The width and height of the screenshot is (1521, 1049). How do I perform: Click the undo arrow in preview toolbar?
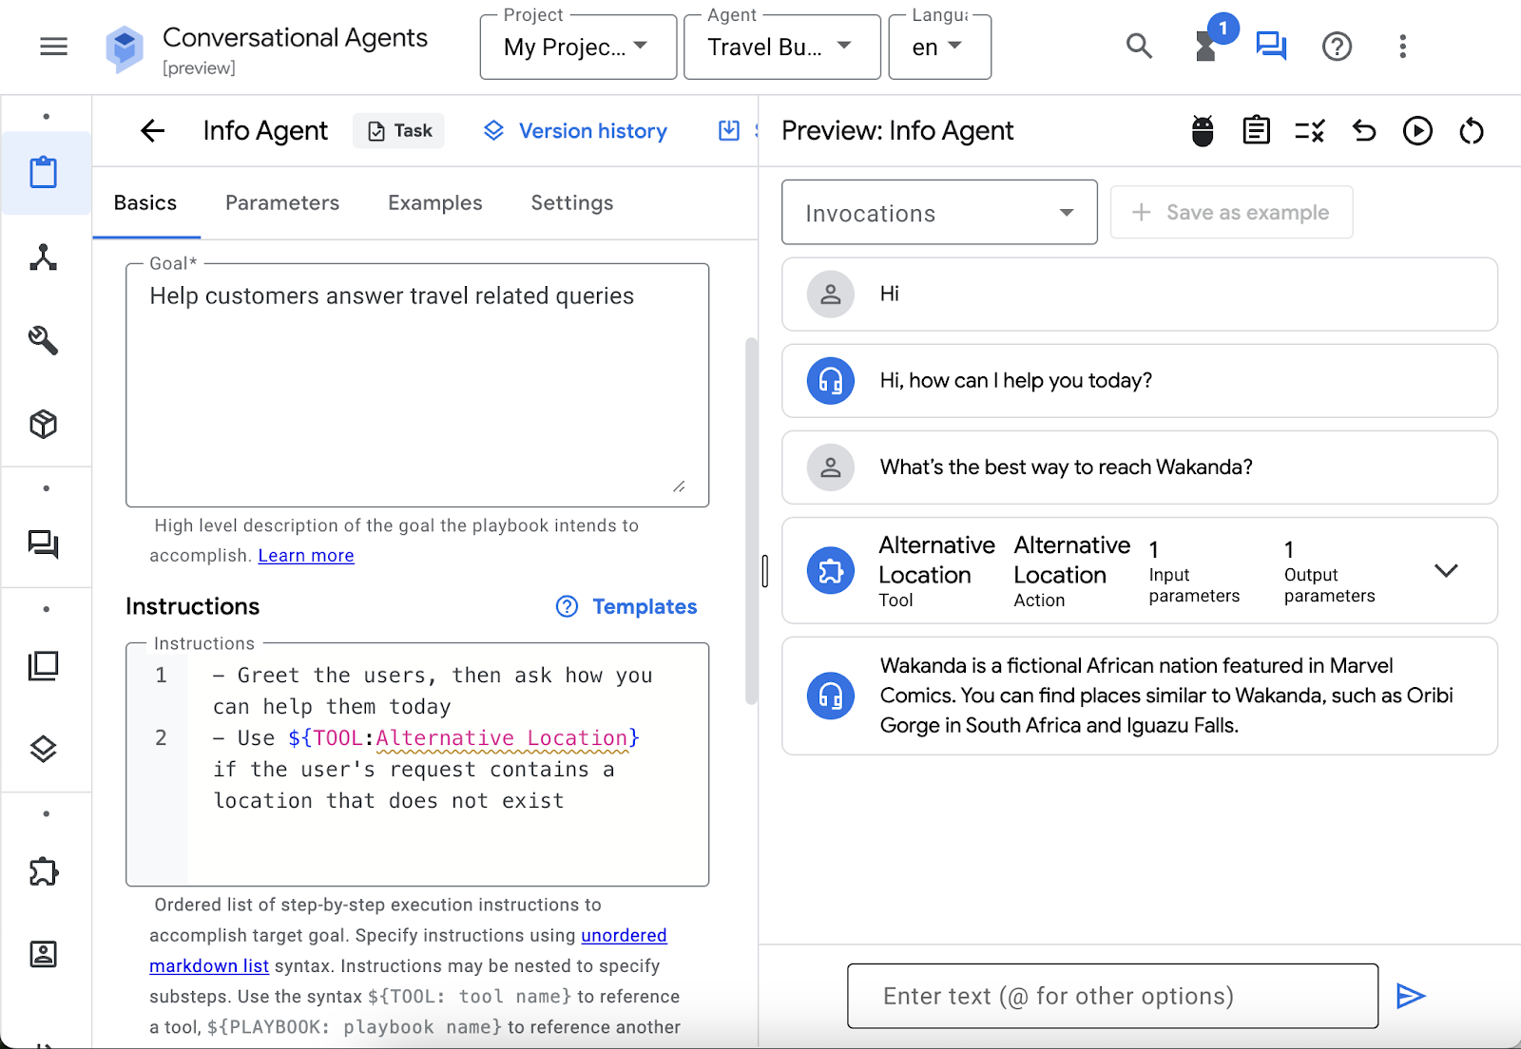pyautogui.click(x=1364, y=131)
